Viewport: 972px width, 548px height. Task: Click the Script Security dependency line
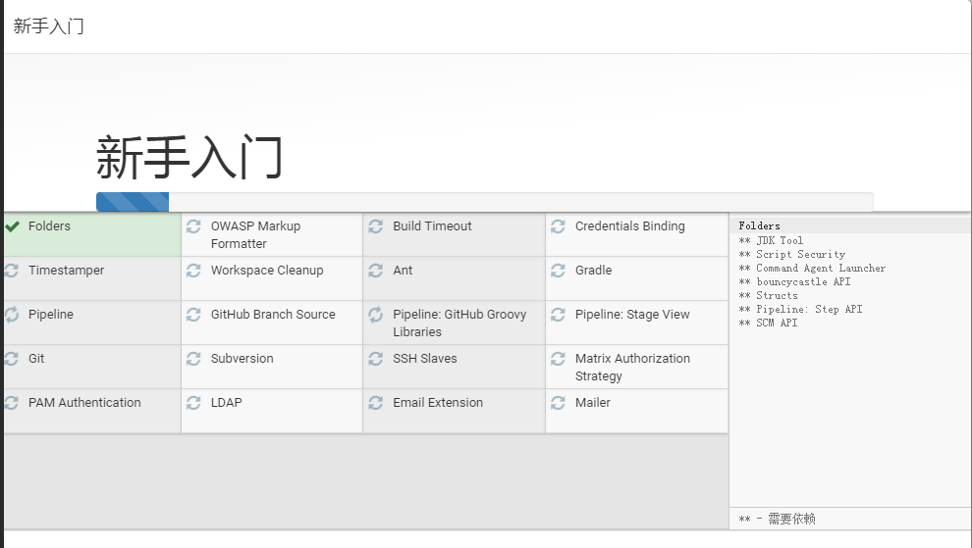click(x=791, y=254)
